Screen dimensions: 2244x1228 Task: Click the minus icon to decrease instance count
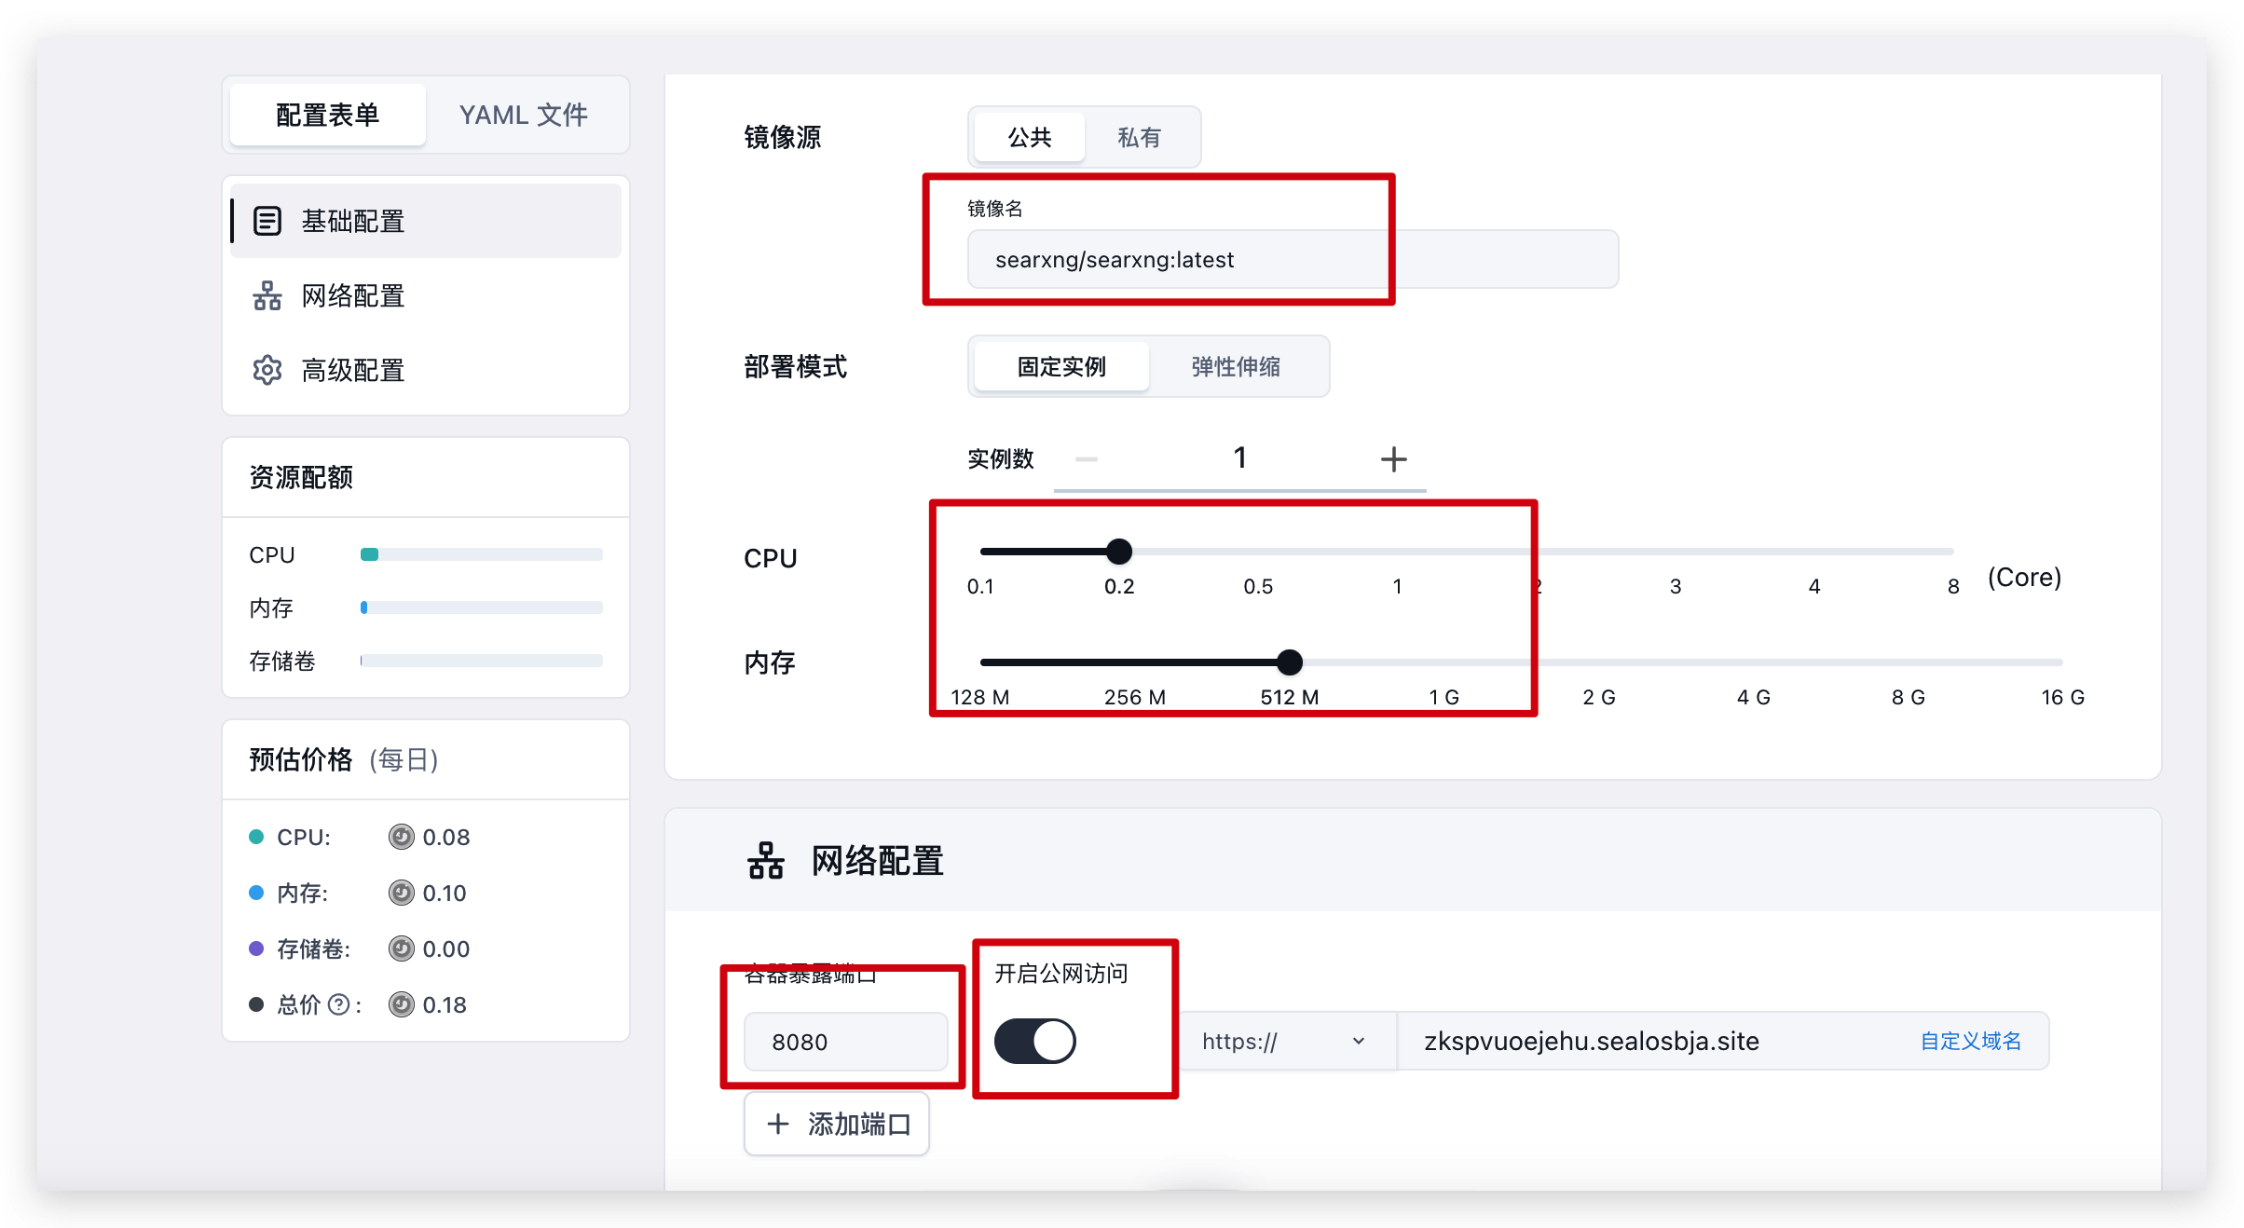[1087, 458]
